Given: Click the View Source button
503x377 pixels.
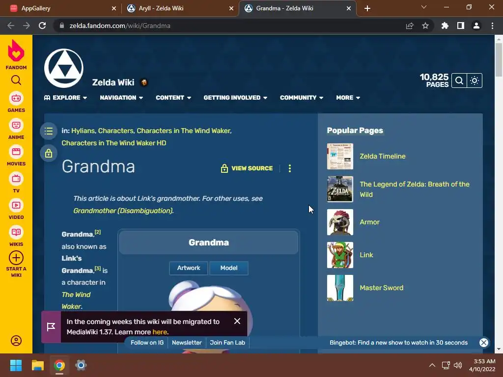Looking at the screenshot, I should pyautogui.click(x=247, y=168).
